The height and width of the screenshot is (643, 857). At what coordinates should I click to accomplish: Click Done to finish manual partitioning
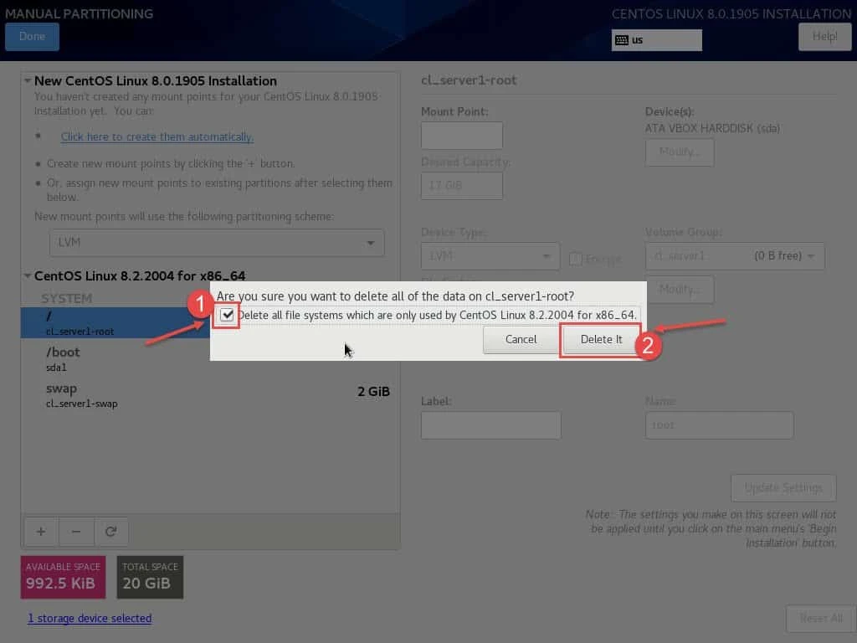pos(32,36)
